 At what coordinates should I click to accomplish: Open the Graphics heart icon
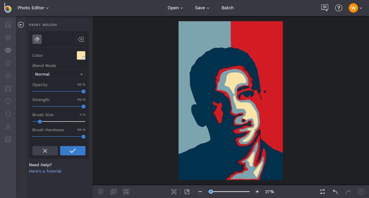click(8, 101)
